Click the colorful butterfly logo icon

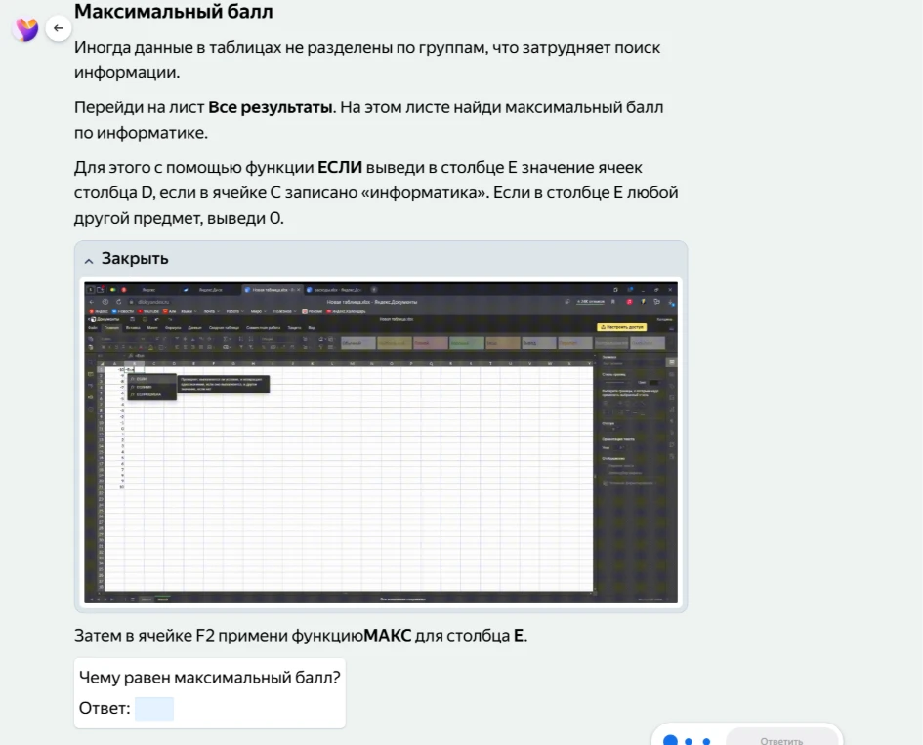[26, 29]
